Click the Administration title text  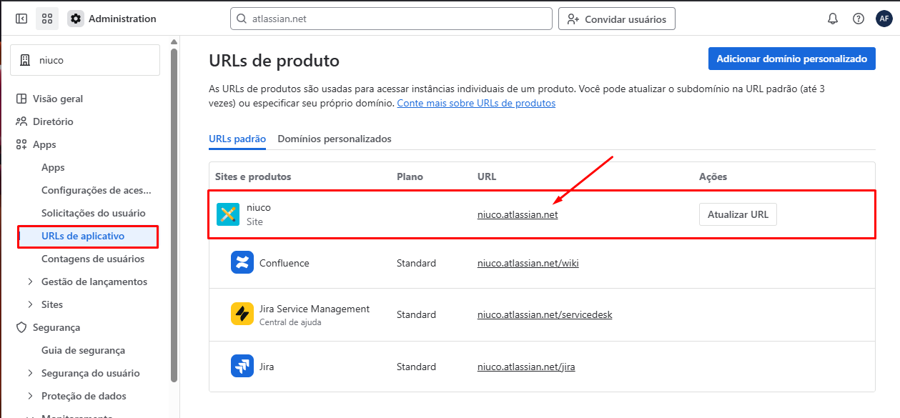[122, 19]
